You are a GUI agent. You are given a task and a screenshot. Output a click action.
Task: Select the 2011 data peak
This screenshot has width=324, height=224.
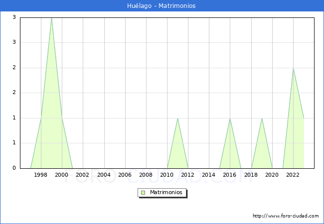[x=177, y=118]
